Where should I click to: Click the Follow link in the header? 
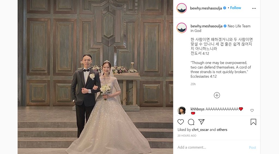tap(235, 8)
